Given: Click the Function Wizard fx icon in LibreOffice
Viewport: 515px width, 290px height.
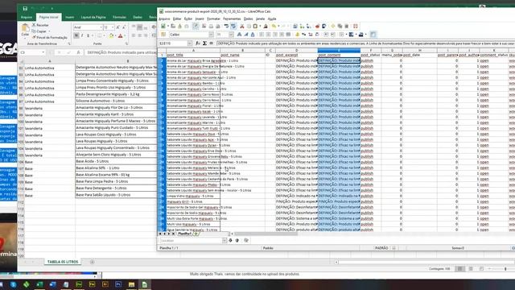Looking at the screenshot, I should pos(198,43).
